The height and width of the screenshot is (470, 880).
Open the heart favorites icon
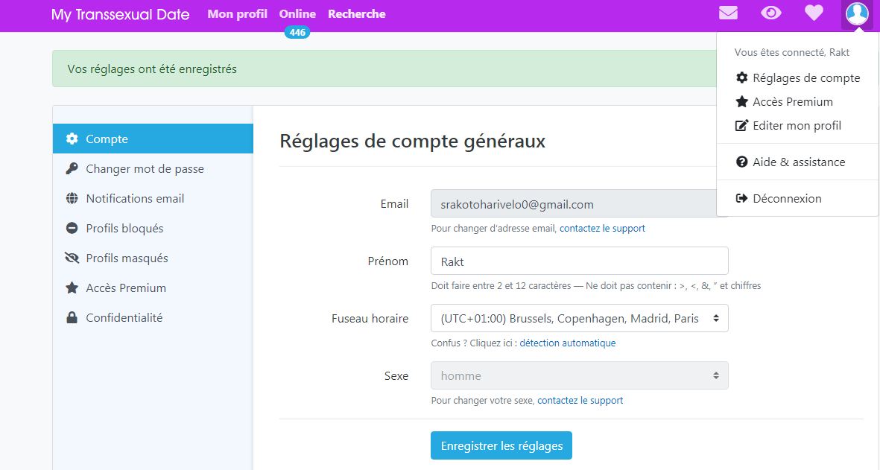point(814,13)
